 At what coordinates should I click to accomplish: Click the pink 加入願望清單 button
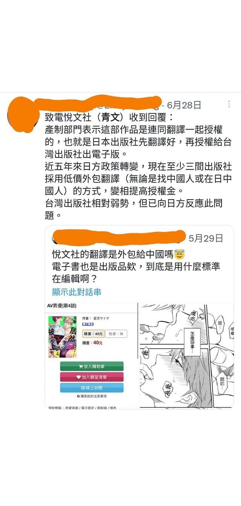pyautogui.click(x=92, y=377)
